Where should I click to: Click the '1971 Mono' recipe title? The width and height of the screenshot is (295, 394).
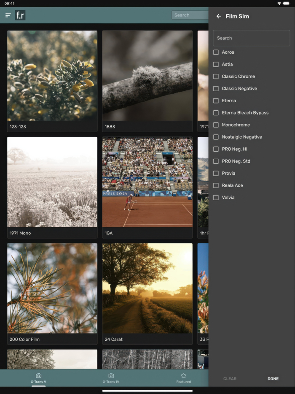pos(20,233)
